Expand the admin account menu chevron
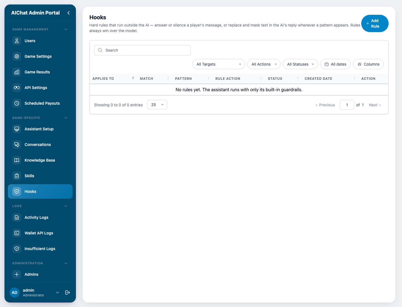The width and height of the screenshot is (402, 307). (x=58, y=292)
